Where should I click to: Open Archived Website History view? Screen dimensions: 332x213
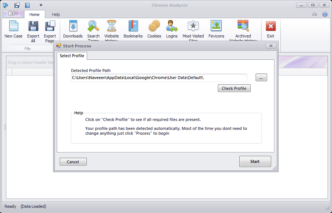point(243,31)
